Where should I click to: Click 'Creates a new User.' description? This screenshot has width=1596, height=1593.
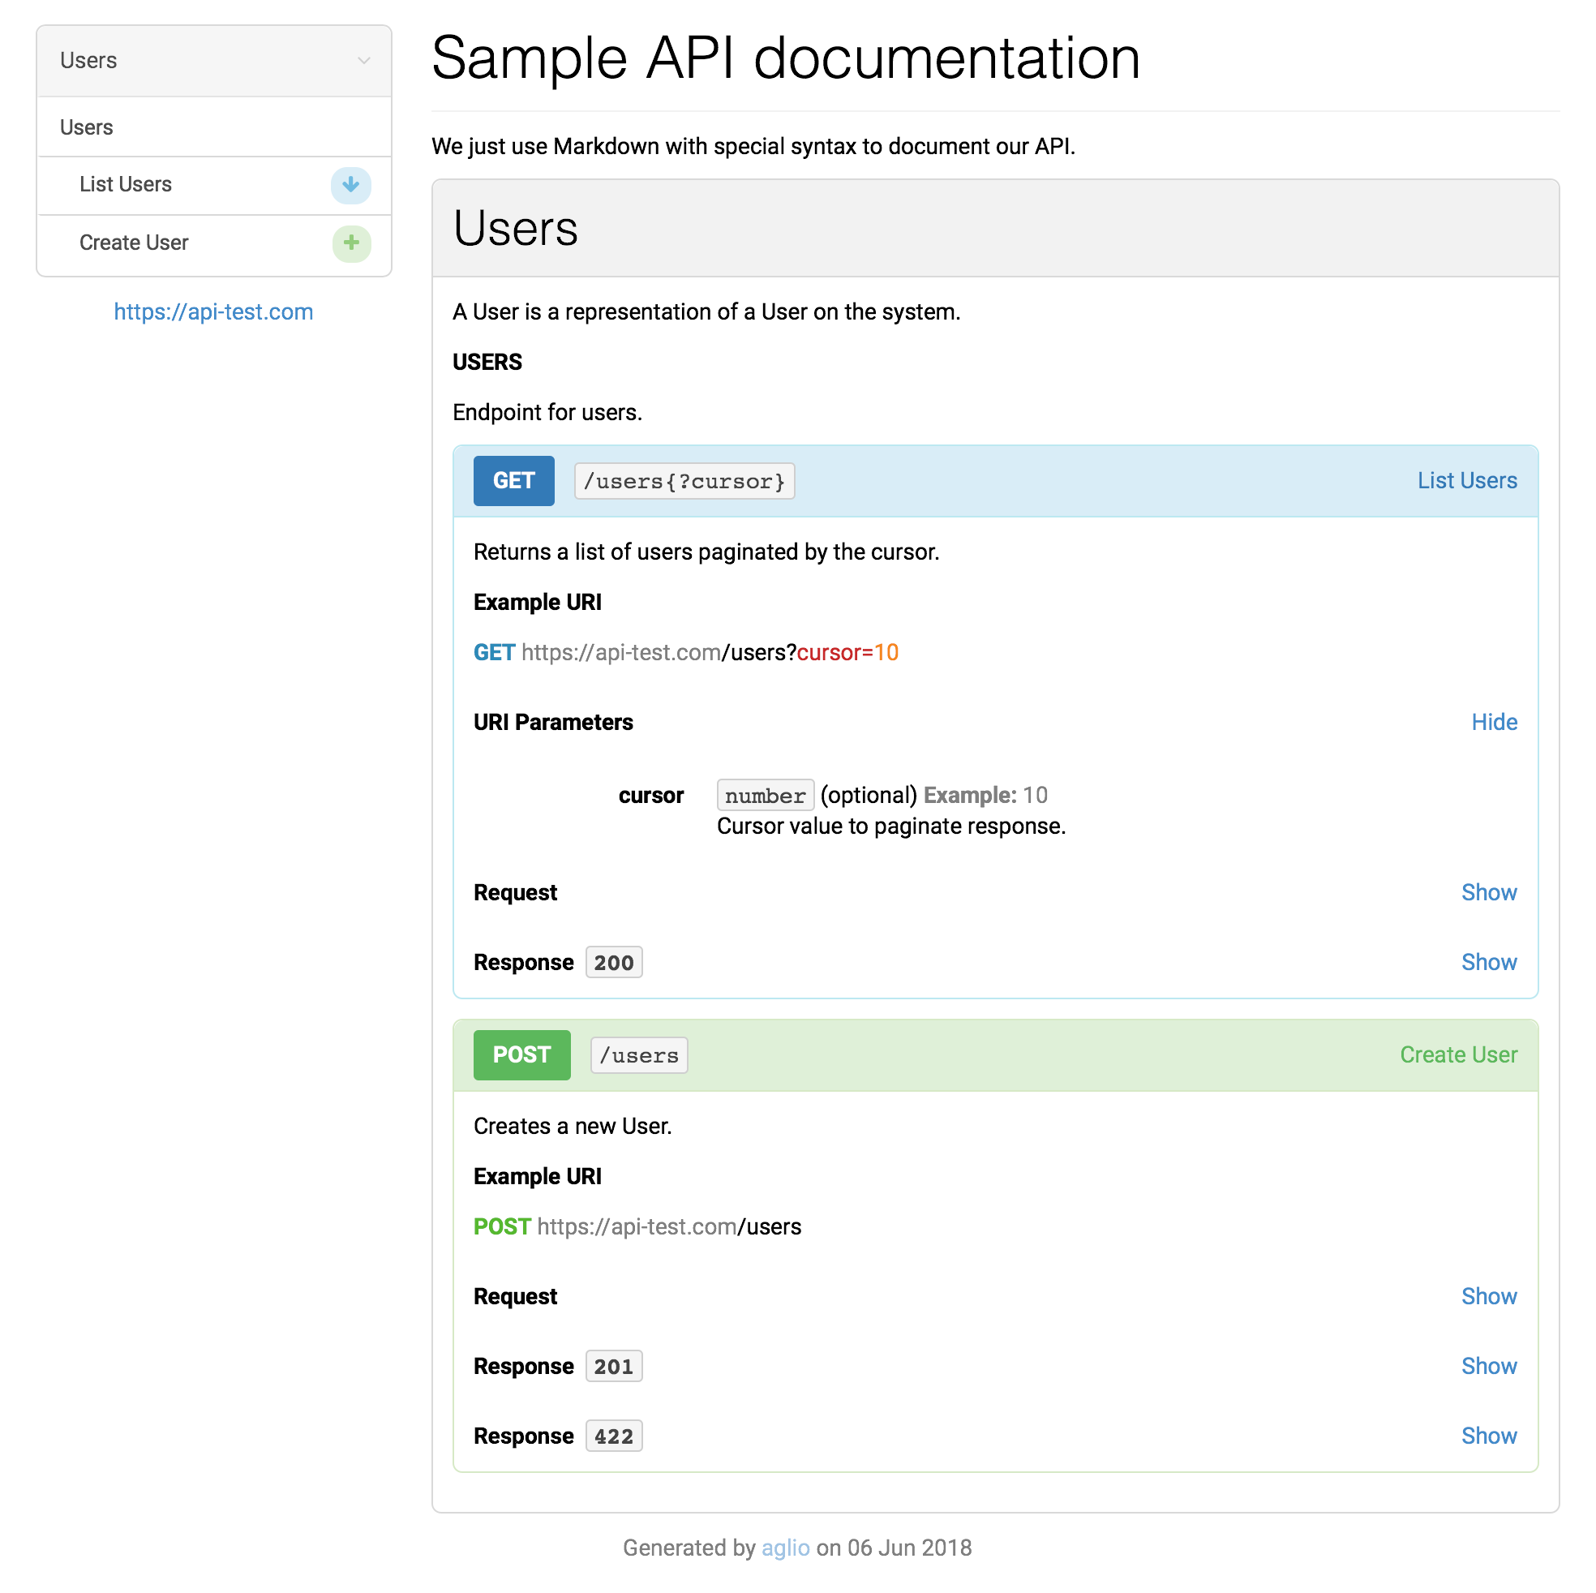click(573, 1126)
